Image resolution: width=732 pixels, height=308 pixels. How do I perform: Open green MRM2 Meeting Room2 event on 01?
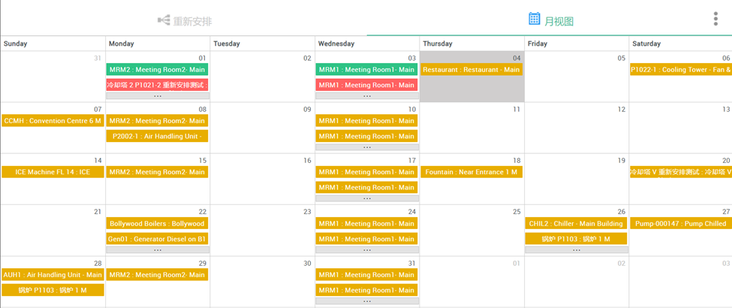point(158,70)
